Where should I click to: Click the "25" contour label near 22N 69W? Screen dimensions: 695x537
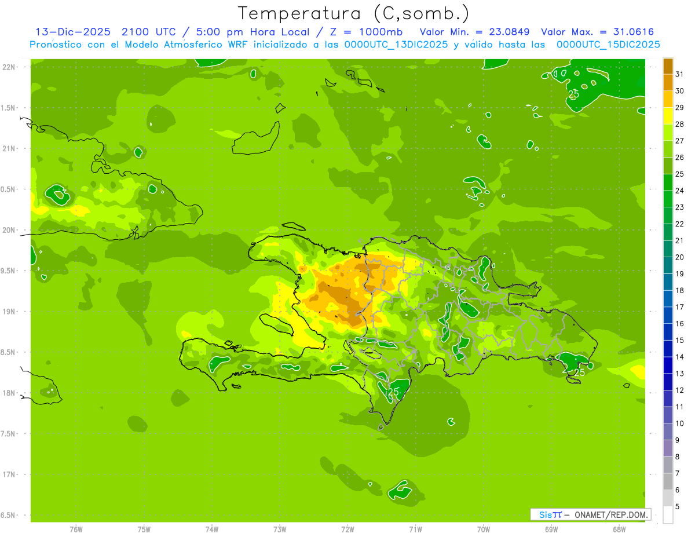coord(573,94)
